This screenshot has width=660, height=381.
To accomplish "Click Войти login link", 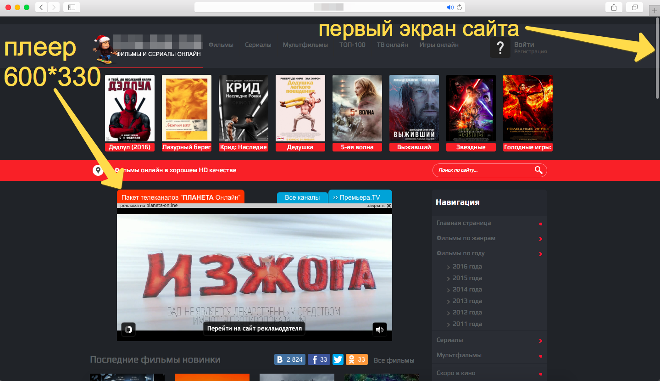I will [524, 45].
